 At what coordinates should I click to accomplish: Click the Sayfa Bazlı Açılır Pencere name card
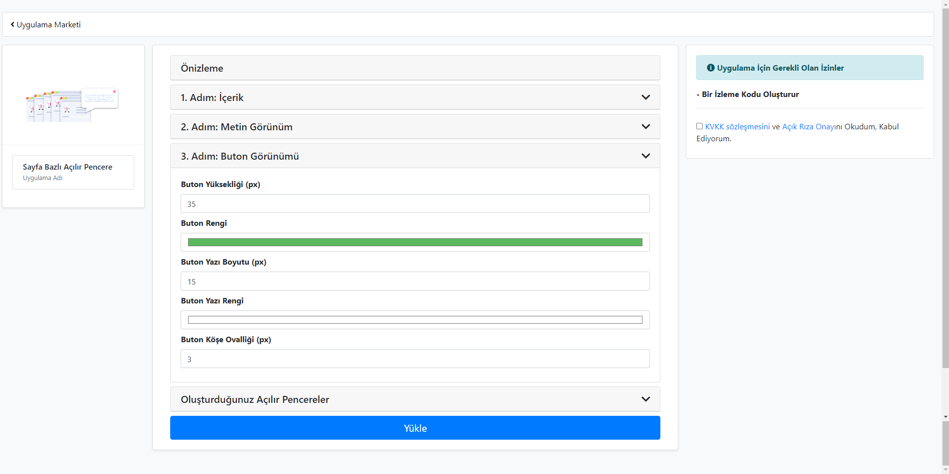pyautogui.click(x=73, y=172)
